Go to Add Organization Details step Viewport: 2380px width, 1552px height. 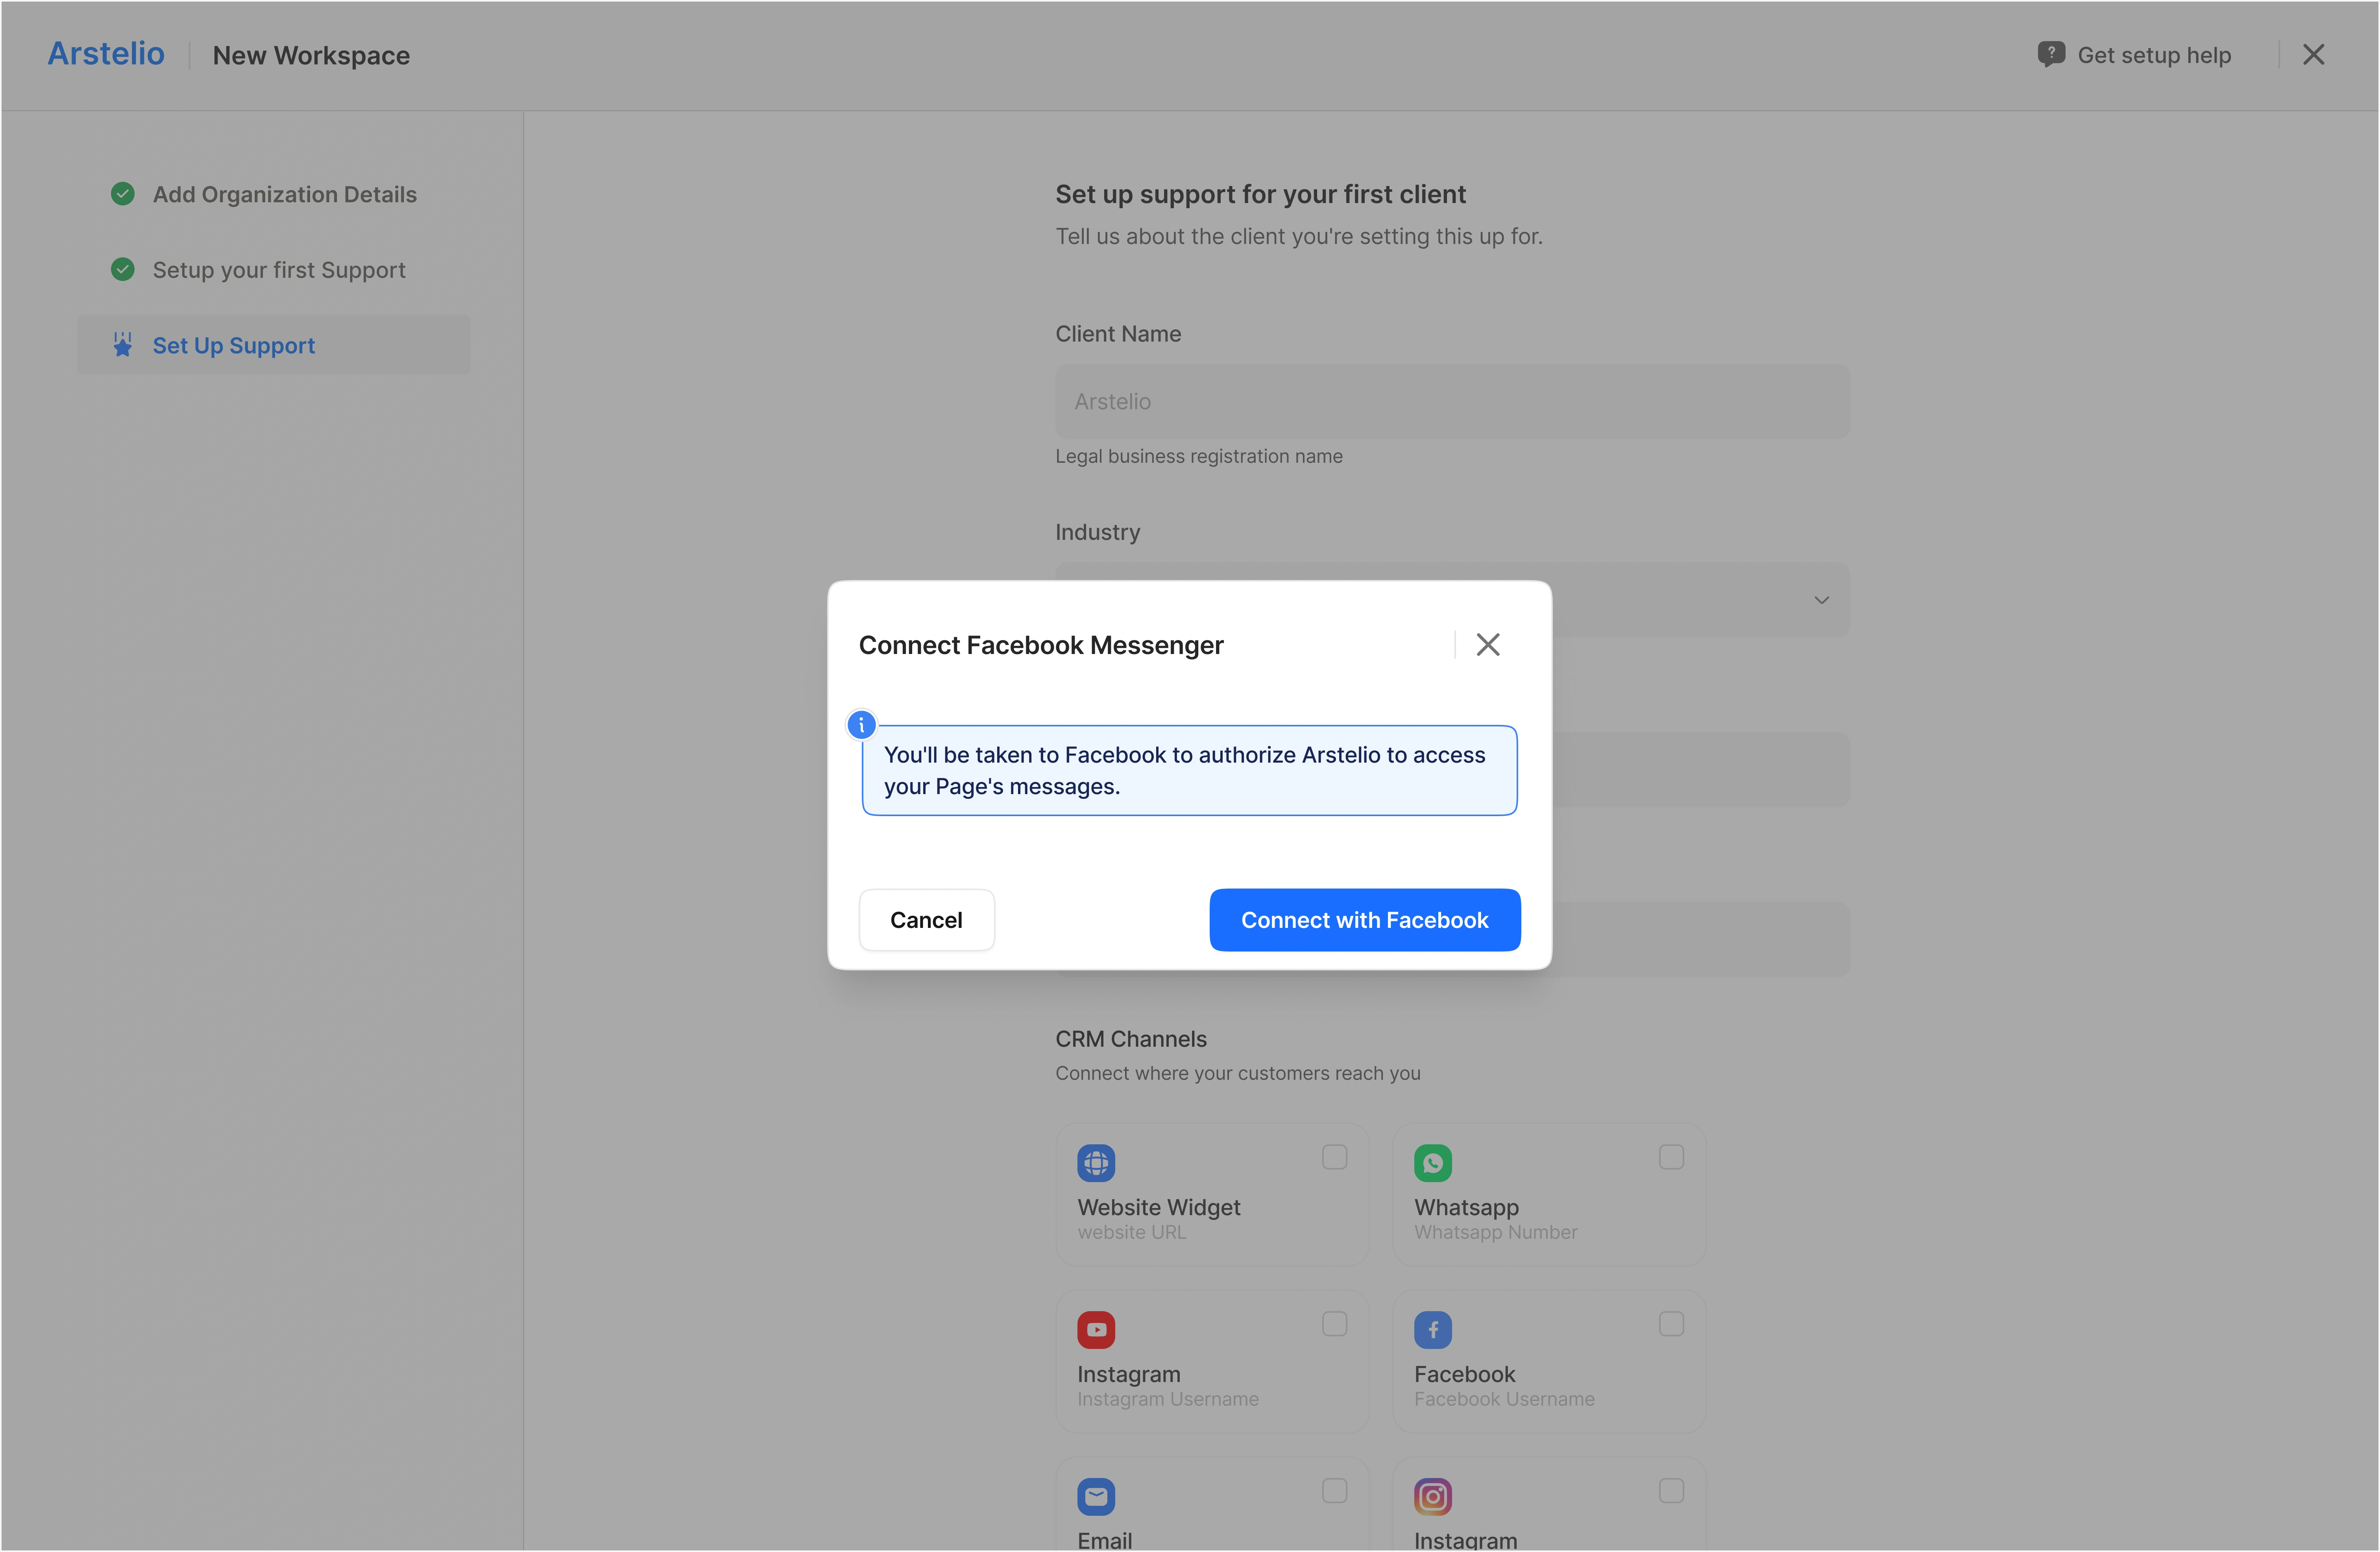click(x=284, y=194)
